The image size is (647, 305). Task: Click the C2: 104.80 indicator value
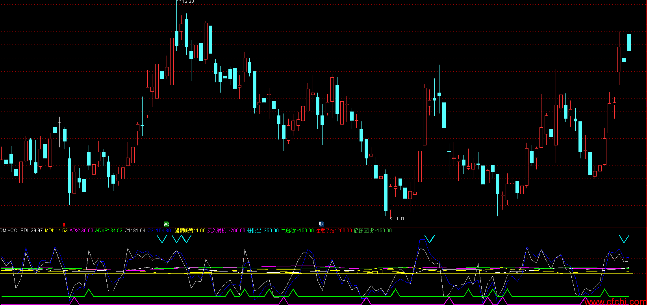160,231
